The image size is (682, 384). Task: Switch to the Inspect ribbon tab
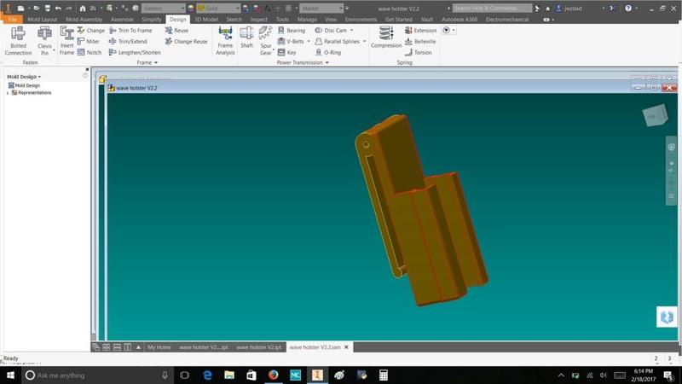pos(259,19)
